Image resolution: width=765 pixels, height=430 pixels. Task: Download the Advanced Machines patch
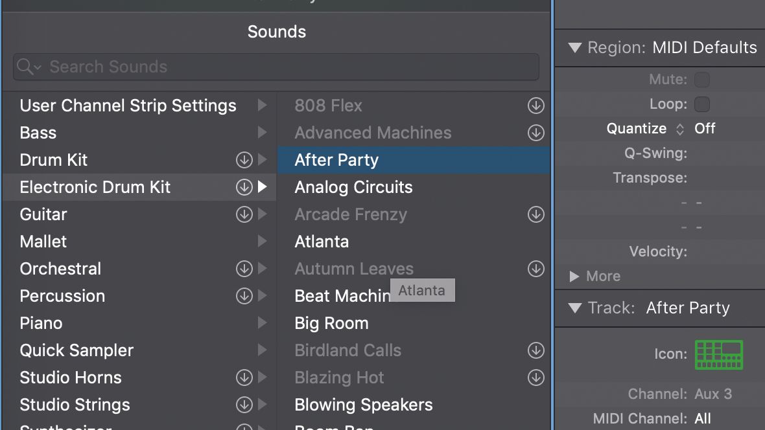535,133
